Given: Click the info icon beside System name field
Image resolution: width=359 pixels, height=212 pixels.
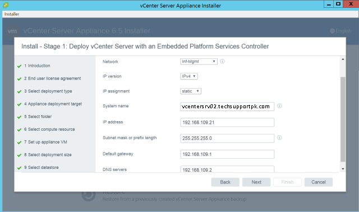Looking at the screenshot, I should pos(279,106).
